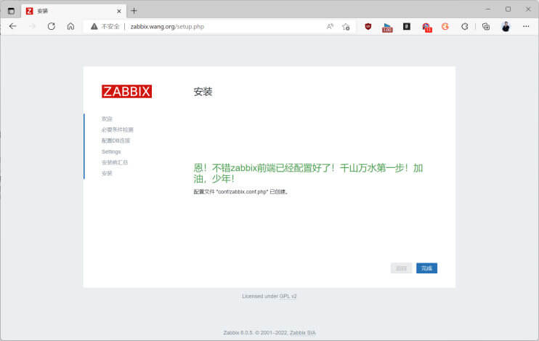Click the browser back arrow
Screen dimensions: 539x341
13,26
